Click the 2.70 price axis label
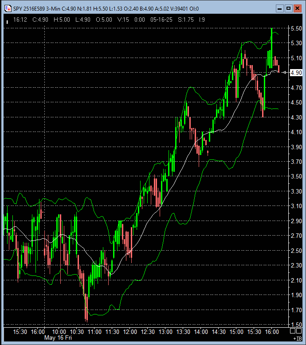The image size is (306, 345). 296,236
